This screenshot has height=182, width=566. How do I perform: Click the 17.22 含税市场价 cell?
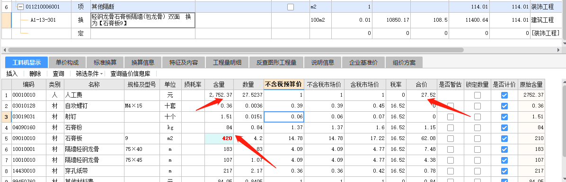365,138
